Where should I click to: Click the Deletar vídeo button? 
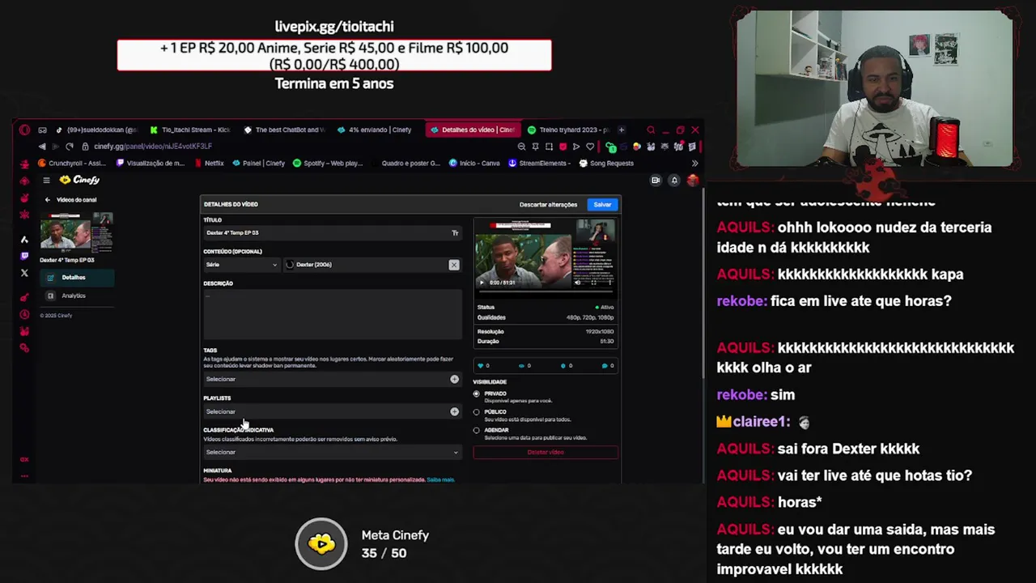pyautogui.click(x=546, y=453)
